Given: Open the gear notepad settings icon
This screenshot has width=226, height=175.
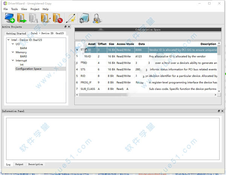Looking at the screenshot, I should pos(84,18).
